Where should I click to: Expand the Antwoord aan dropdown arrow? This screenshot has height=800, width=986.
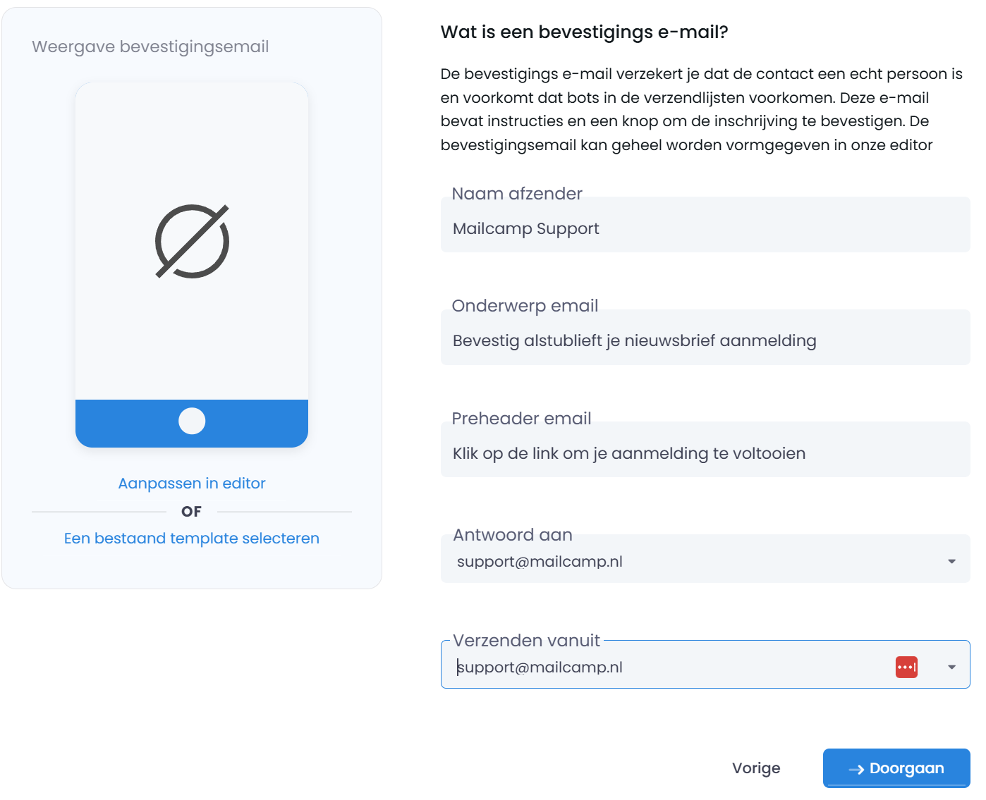tap(951, 562)
